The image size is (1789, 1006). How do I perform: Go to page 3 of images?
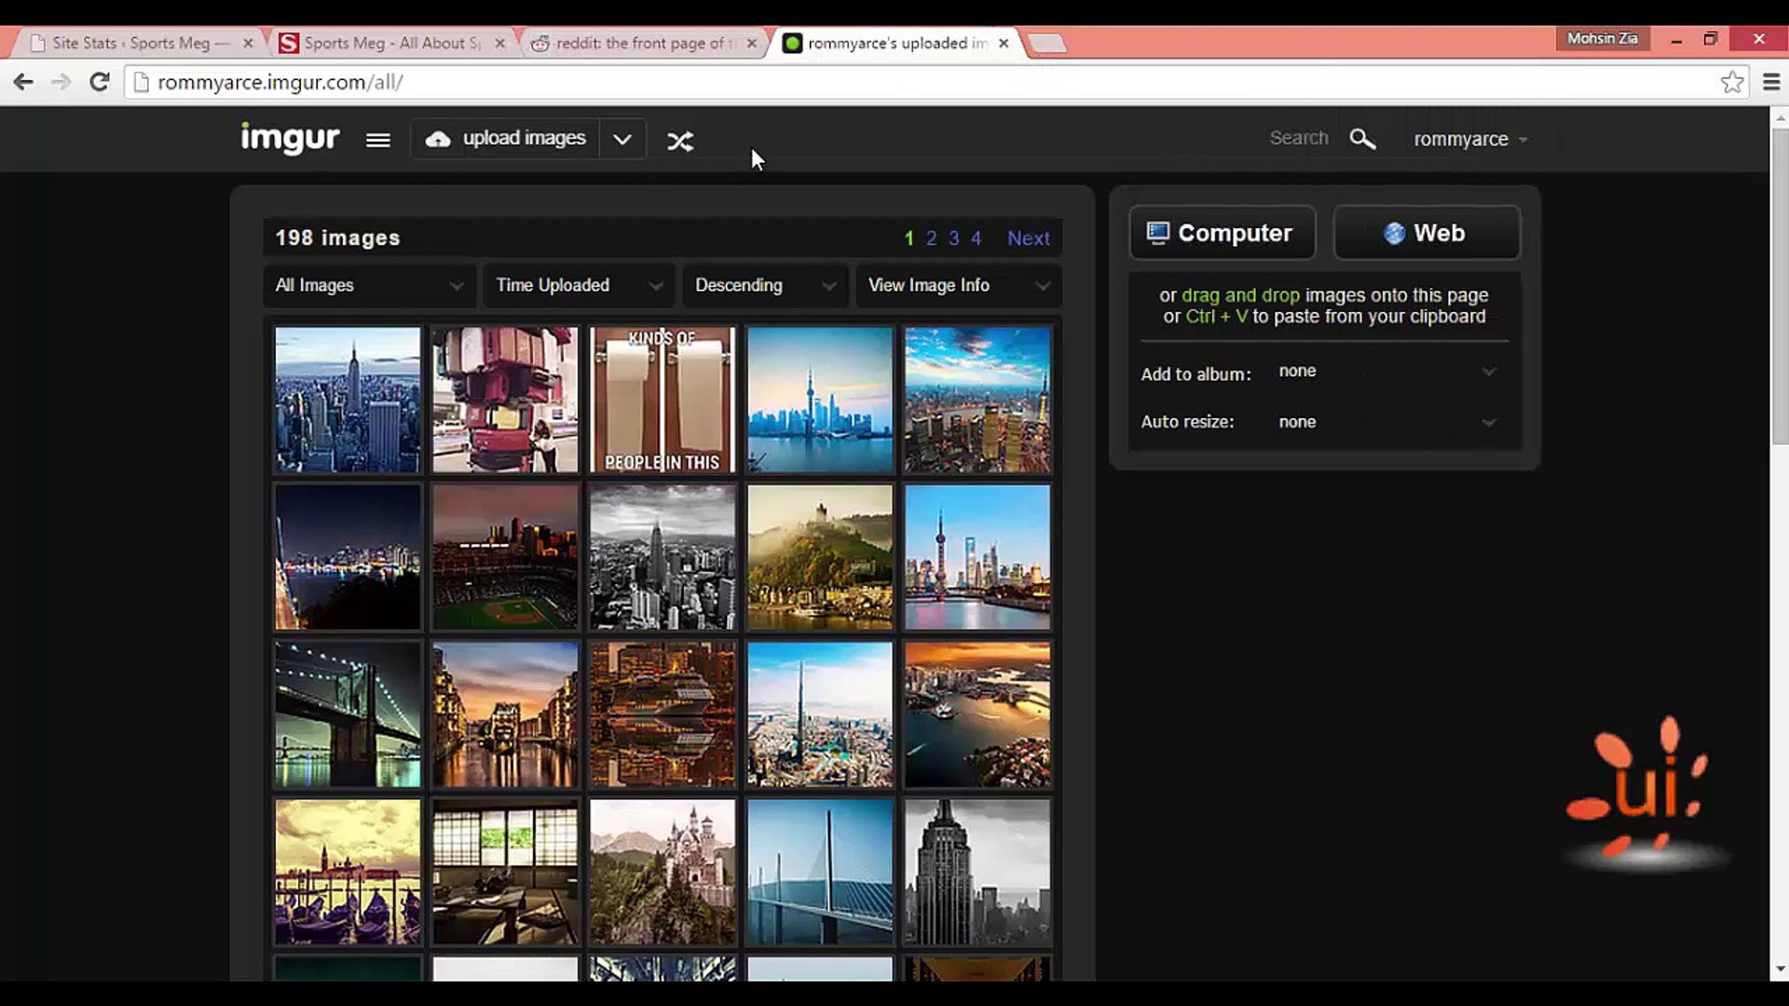953,238
